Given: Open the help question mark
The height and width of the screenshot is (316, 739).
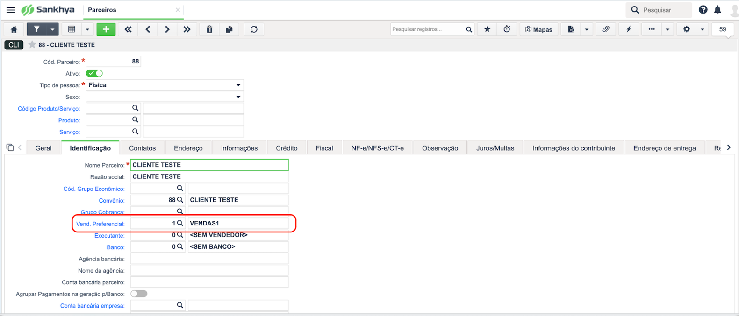Looking at the screenshot, I should (703, 10).
